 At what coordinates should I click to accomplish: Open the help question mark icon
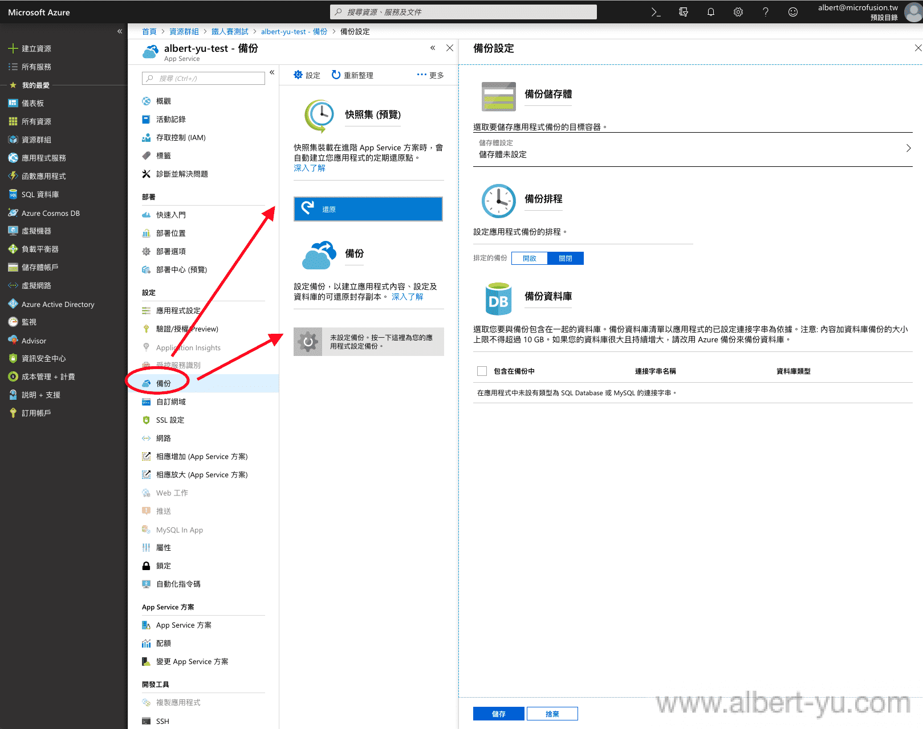[766, 12]
